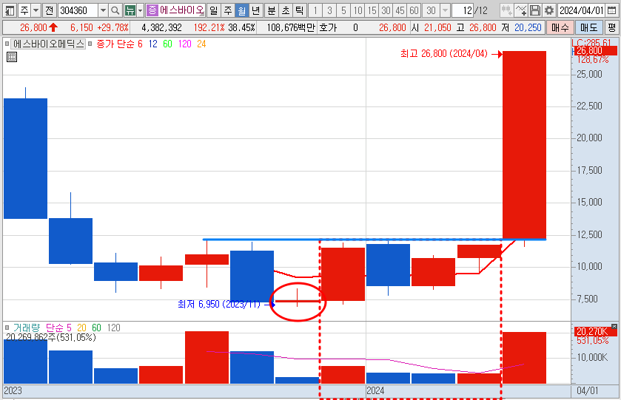Viewport: 621px width, 400px height.
Task: Switch to minute chart 분
Action: pyautogui.click(x=272, y=10)
